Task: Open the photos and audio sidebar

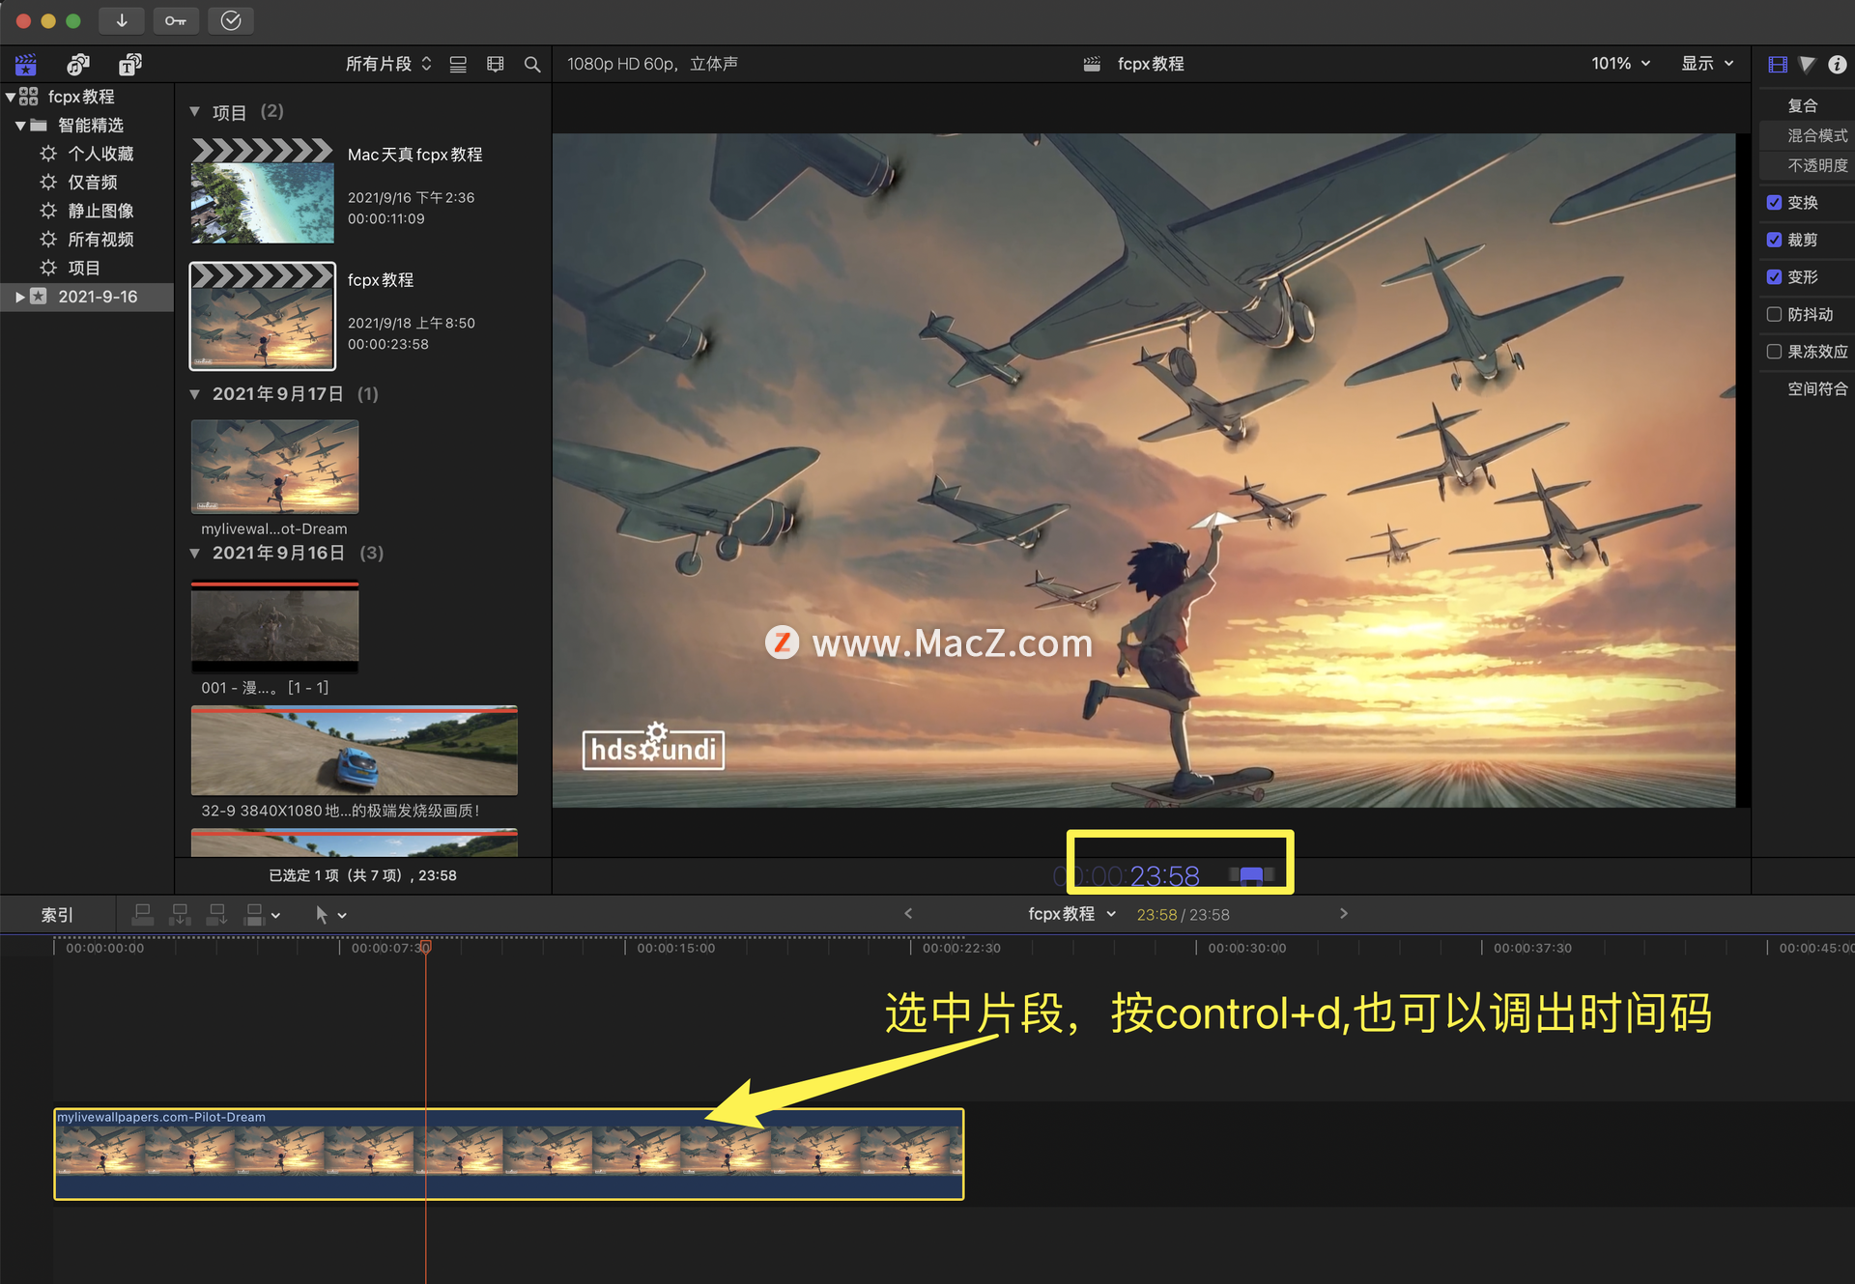Action: (x=78, y=65)
